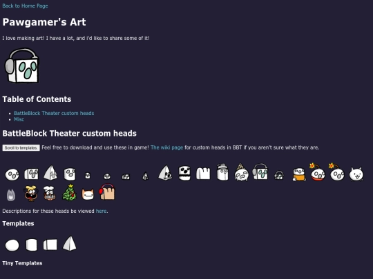The height and width of the screenshot is (279, 373).
Task: Click the large headphone-wearing square head image
Action: [x=21, y=65]
